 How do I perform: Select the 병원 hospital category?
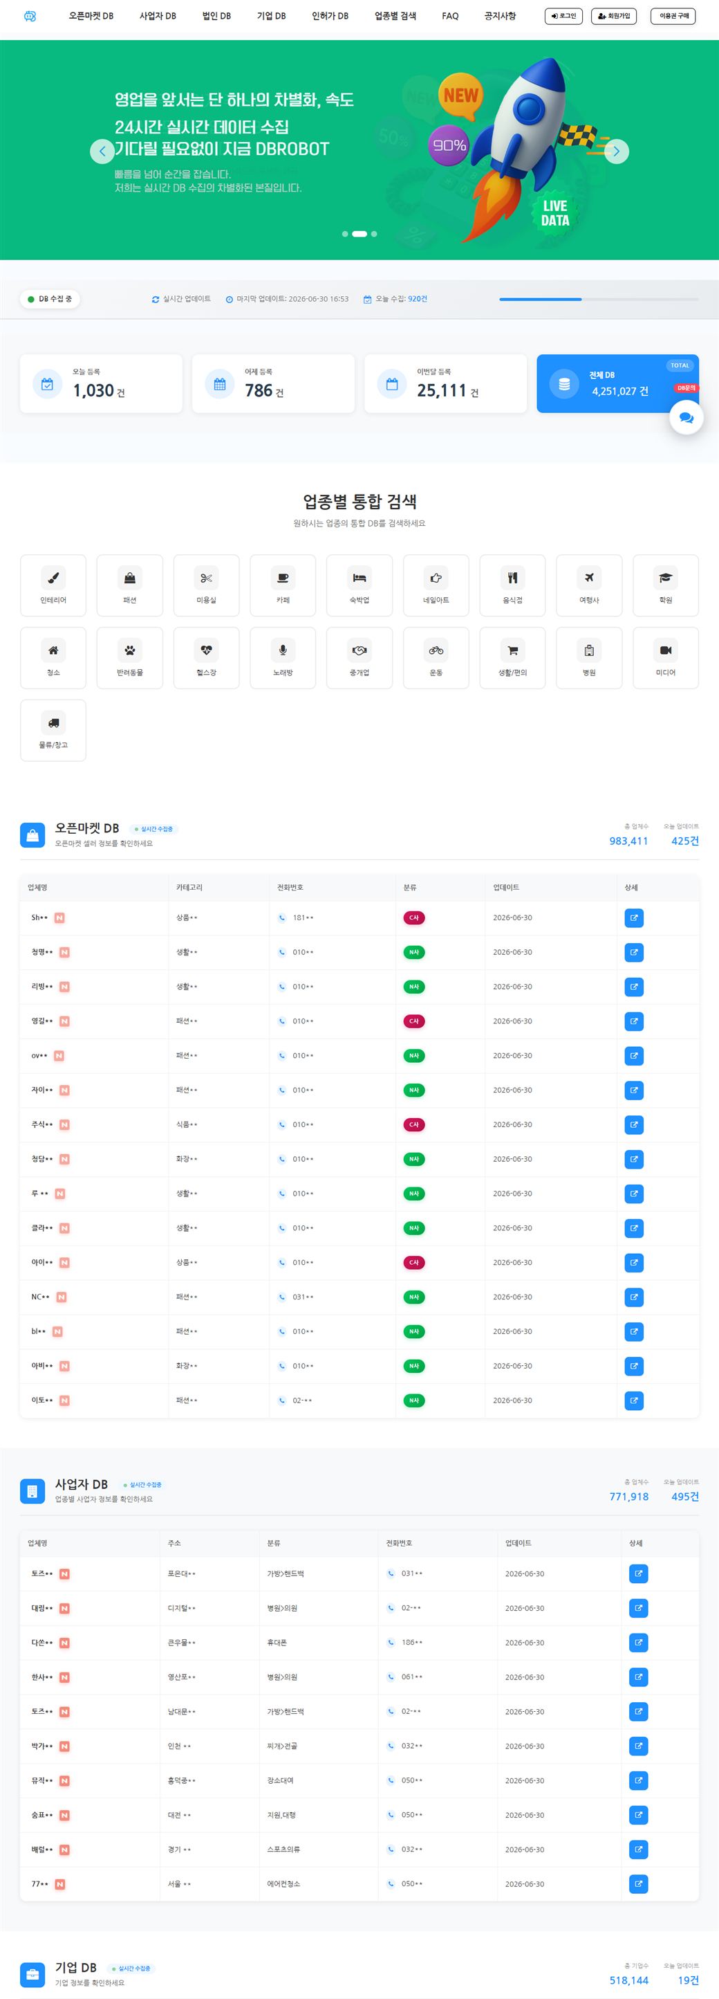point(590,657)
